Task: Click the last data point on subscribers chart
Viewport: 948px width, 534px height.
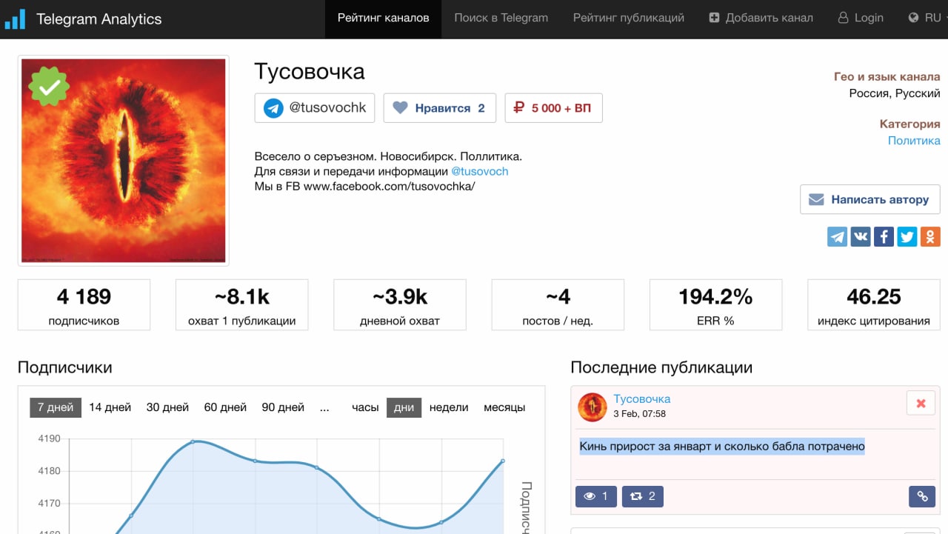Action: tap(503, 461)
